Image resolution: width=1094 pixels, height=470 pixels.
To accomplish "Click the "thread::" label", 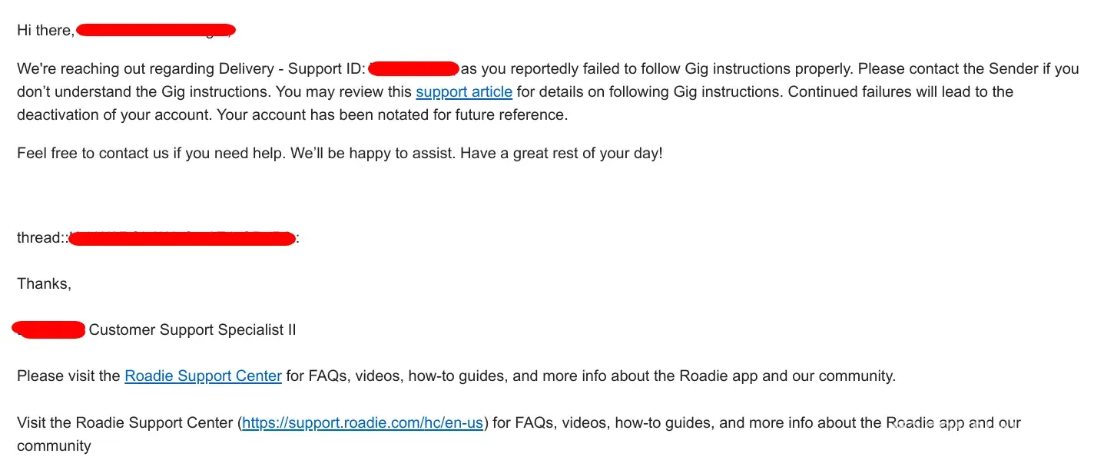I will pyautogui.click(x=41, y=238).
